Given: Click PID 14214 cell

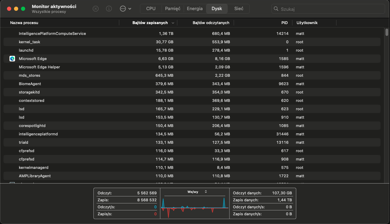Looking at the screenshot, I should [x=283, y=33].
